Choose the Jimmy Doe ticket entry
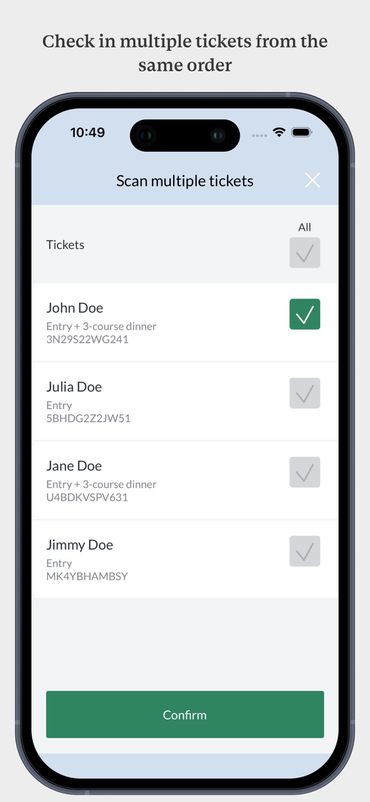370x802 pixels. coord(185,560)
